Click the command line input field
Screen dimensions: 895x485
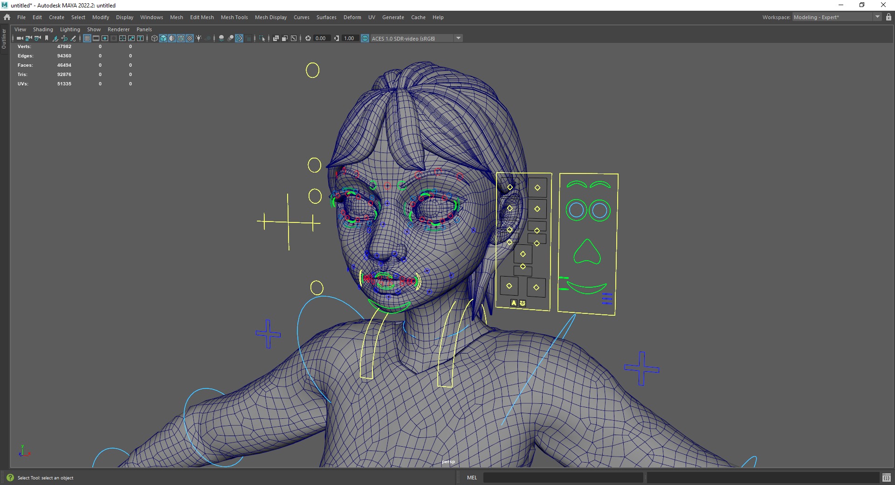(x=563, y=478)
